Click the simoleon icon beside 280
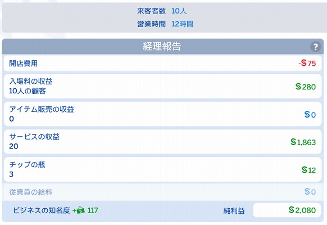327x225 pixels. [x=298, y=87]
